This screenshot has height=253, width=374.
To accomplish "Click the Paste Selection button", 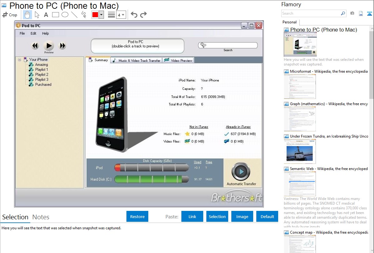I will 217,217.
